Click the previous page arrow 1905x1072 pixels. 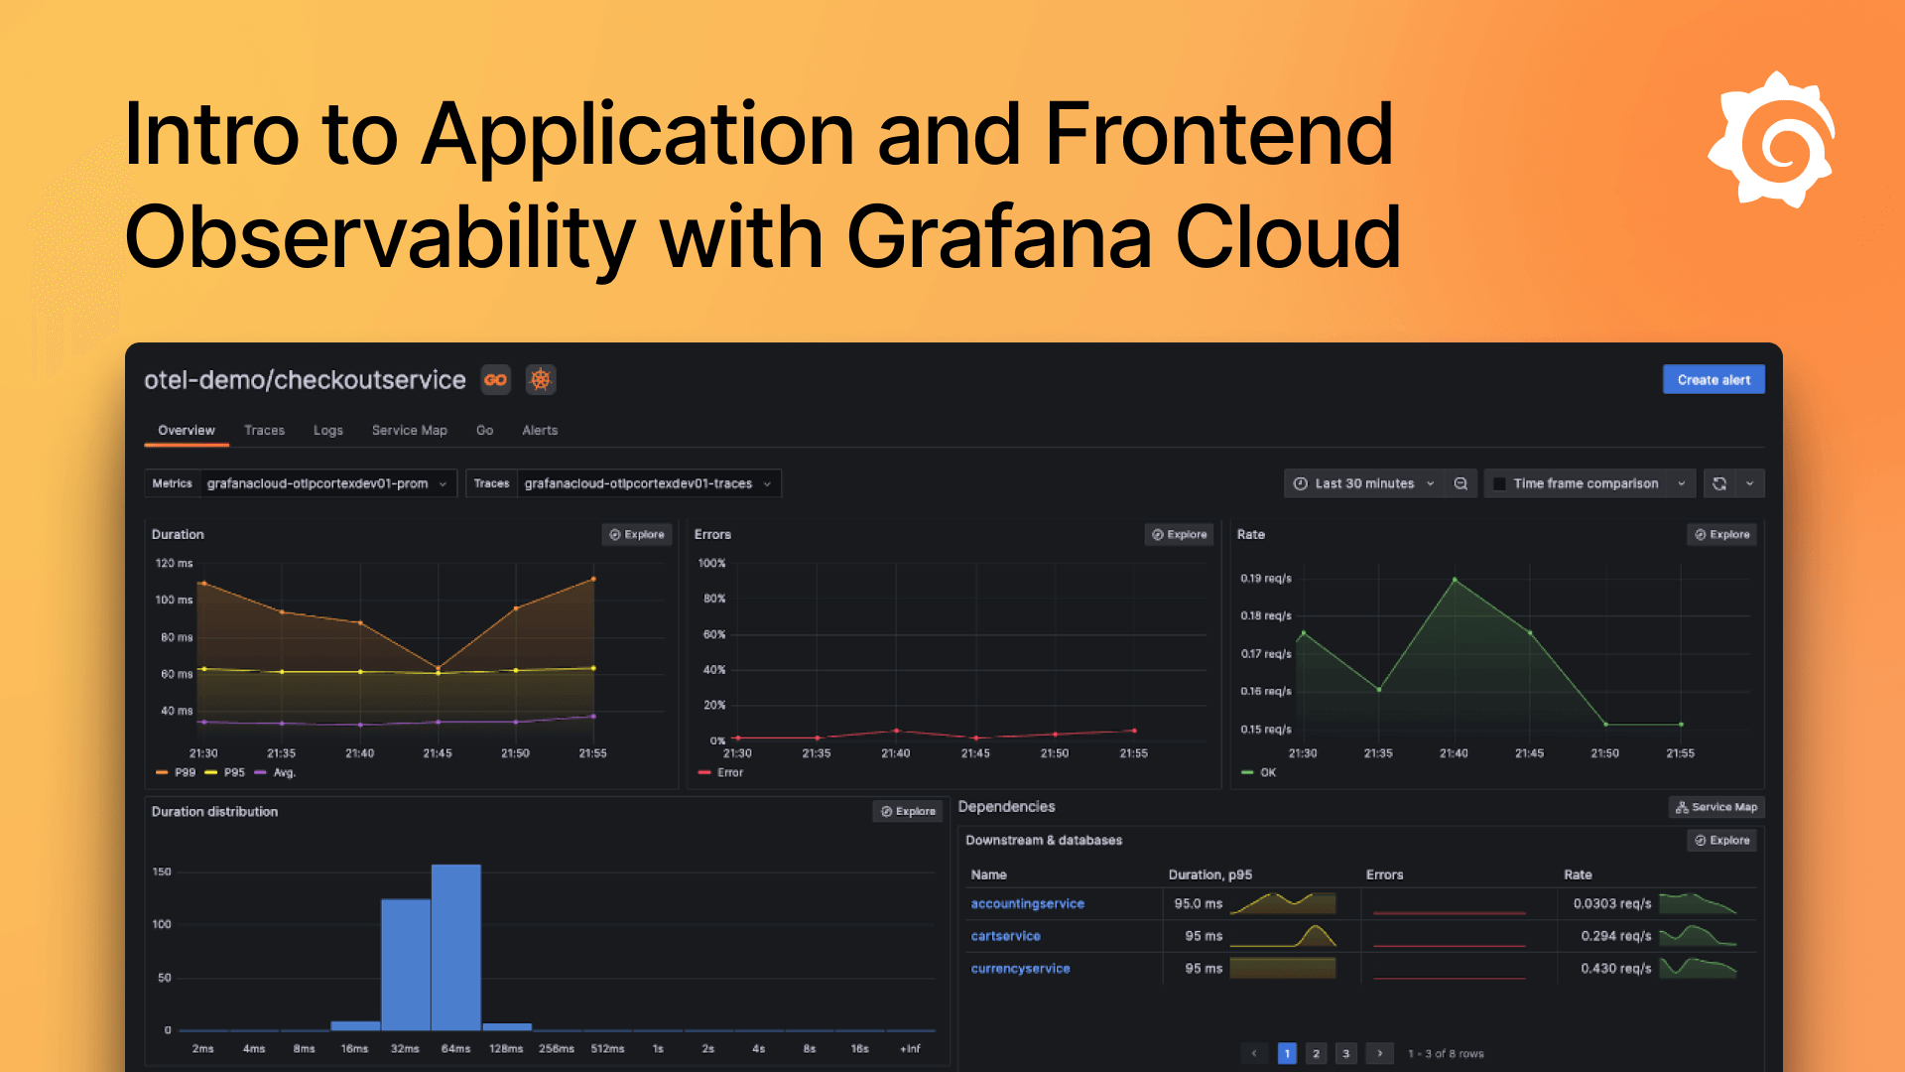click(1254, 1054)
